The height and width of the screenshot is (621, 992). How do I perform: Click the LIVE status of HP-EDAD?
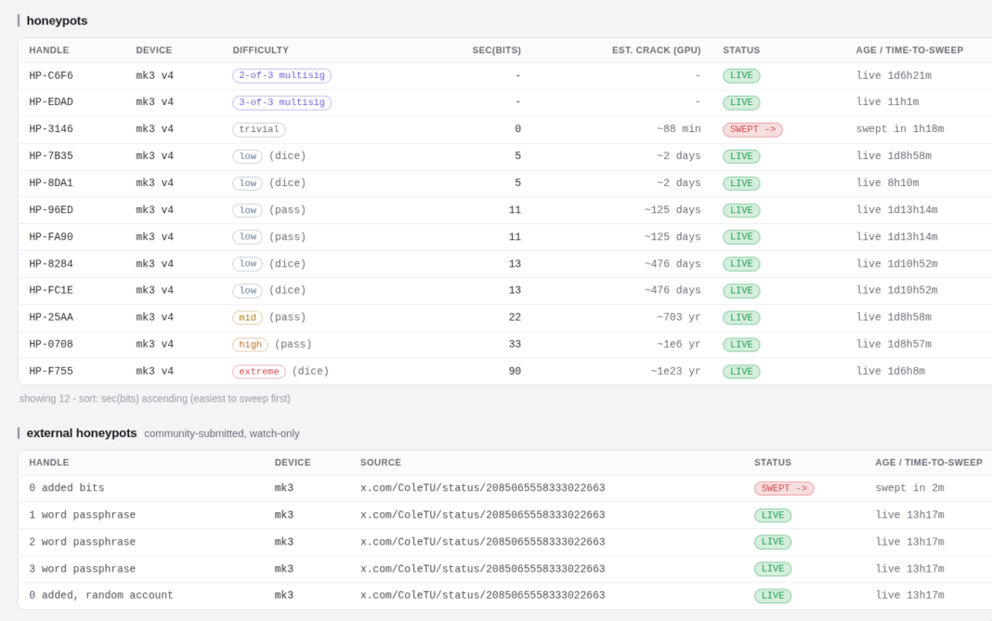coord(741,102)
